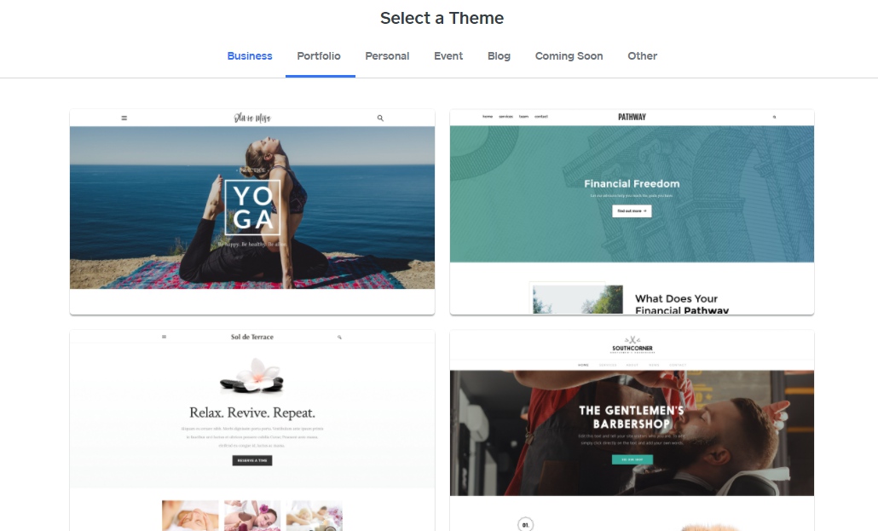Click the 01 circle badge in the barbershop theme
The image size is (878, 531).
click(525, 525)
